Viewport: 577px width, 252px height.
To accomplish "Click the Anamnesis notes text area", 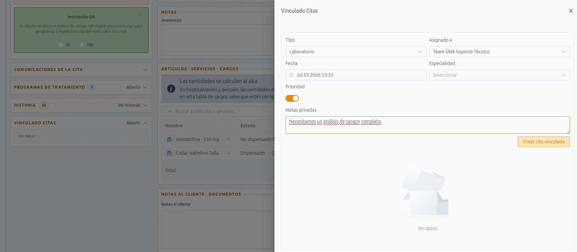I will [x=218, y=40].
